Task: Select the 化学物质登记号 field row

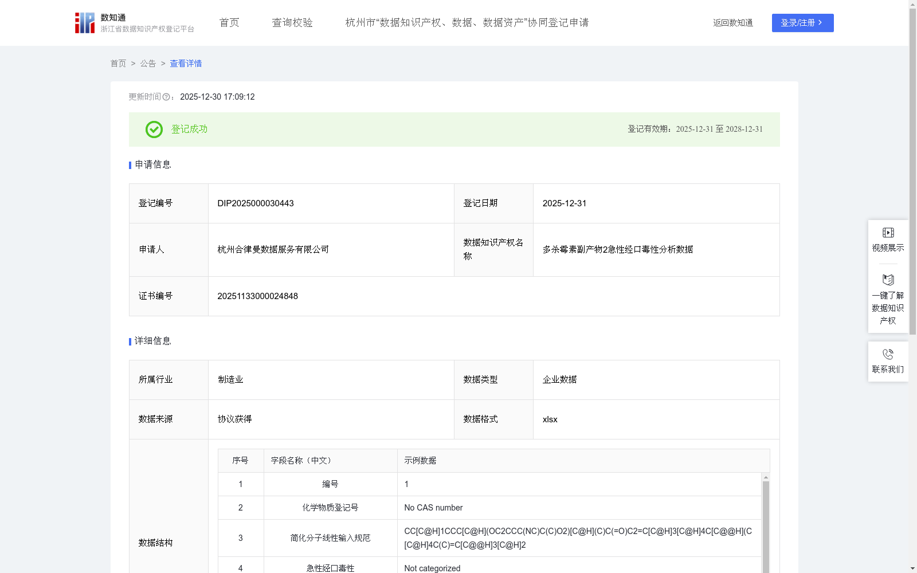Action: (330, 508)
